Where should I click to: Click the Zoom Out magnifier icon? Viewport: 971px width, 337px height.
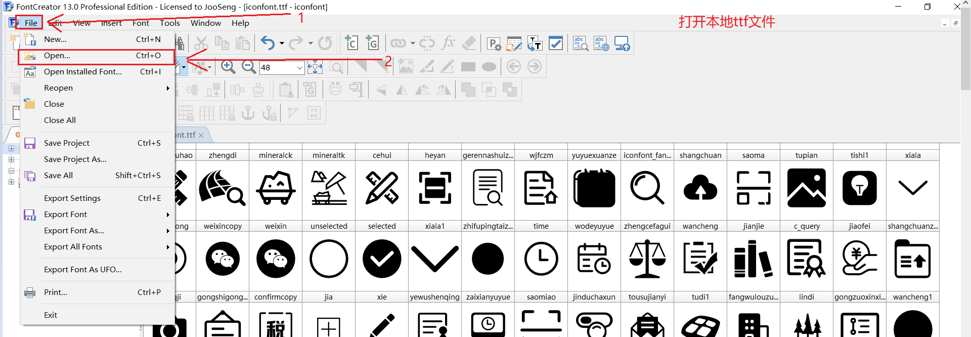249,67
